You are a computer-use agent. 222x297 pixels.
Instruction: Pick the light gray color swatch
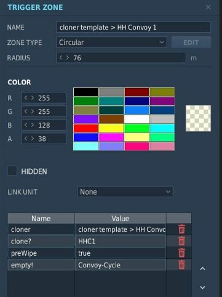162,119
